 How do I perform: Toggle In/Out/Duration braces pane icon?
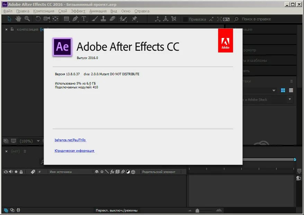point(18,210)
